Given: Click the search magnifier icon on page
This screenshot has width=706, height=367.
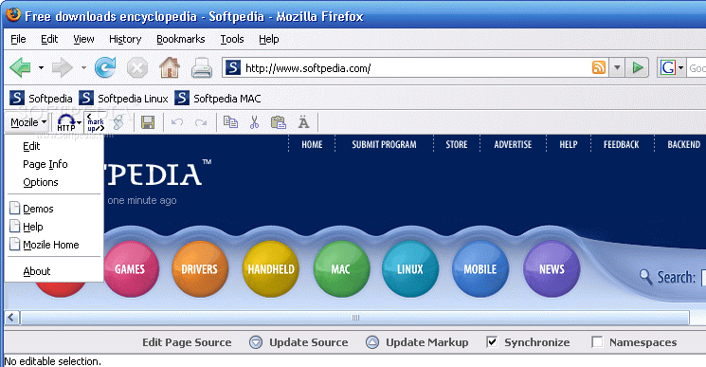Looking at the screenshot, I should tap(645, 277).
